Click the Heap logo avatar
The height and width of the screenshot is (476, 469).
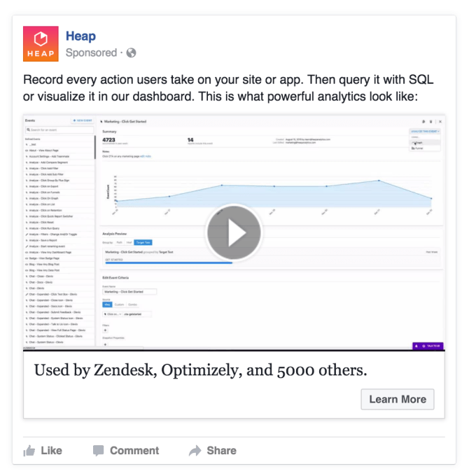click(41, 44)
